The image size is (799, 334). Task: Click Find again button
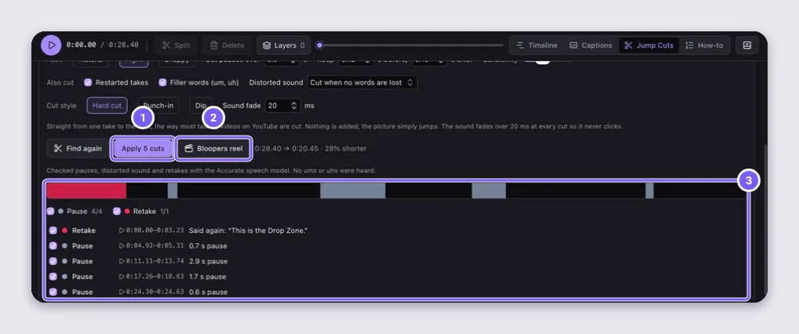78,149
